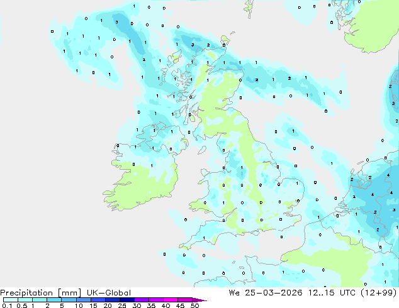Click the legend label "30"

tap(137, 305)
